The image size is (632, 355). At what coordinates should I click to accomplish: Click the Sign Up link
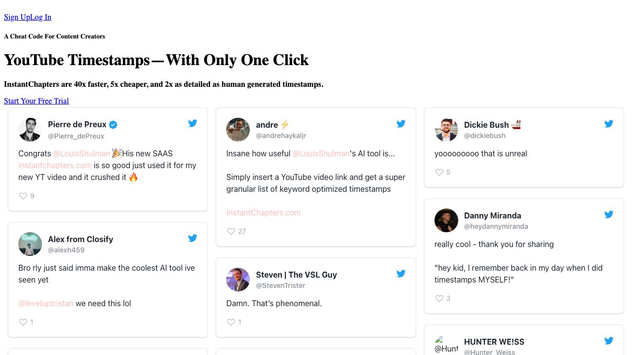[x=17, y=17]
